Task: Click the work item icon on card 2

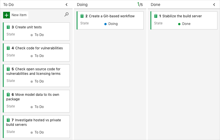Action: point(82,16)
